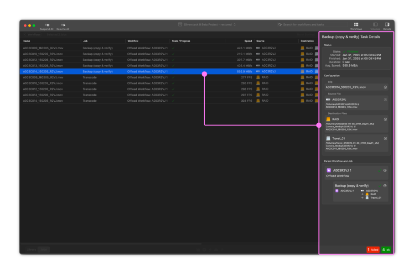The image size is (414, 271).
Task: Click the reveal arrow next to Clip A003C014_160205_R2VJ.mov
Action: point(385,87)
